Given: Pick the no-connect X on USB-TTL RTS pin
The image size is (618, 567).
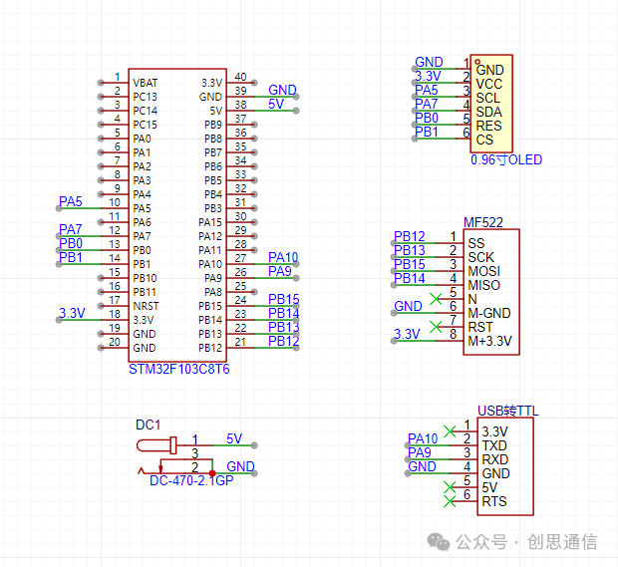Looking at the screenshot, I should (x=450, y=501).
